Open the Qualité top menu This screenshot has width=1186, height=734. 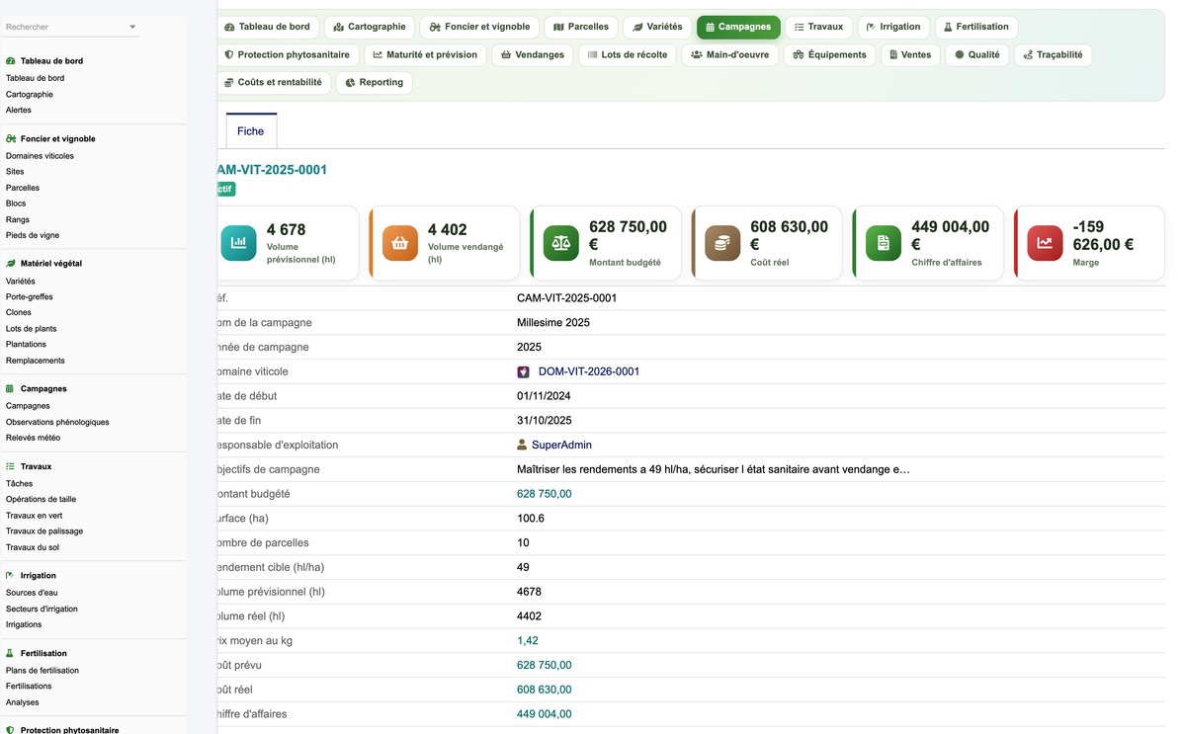(x=976, y=54)
